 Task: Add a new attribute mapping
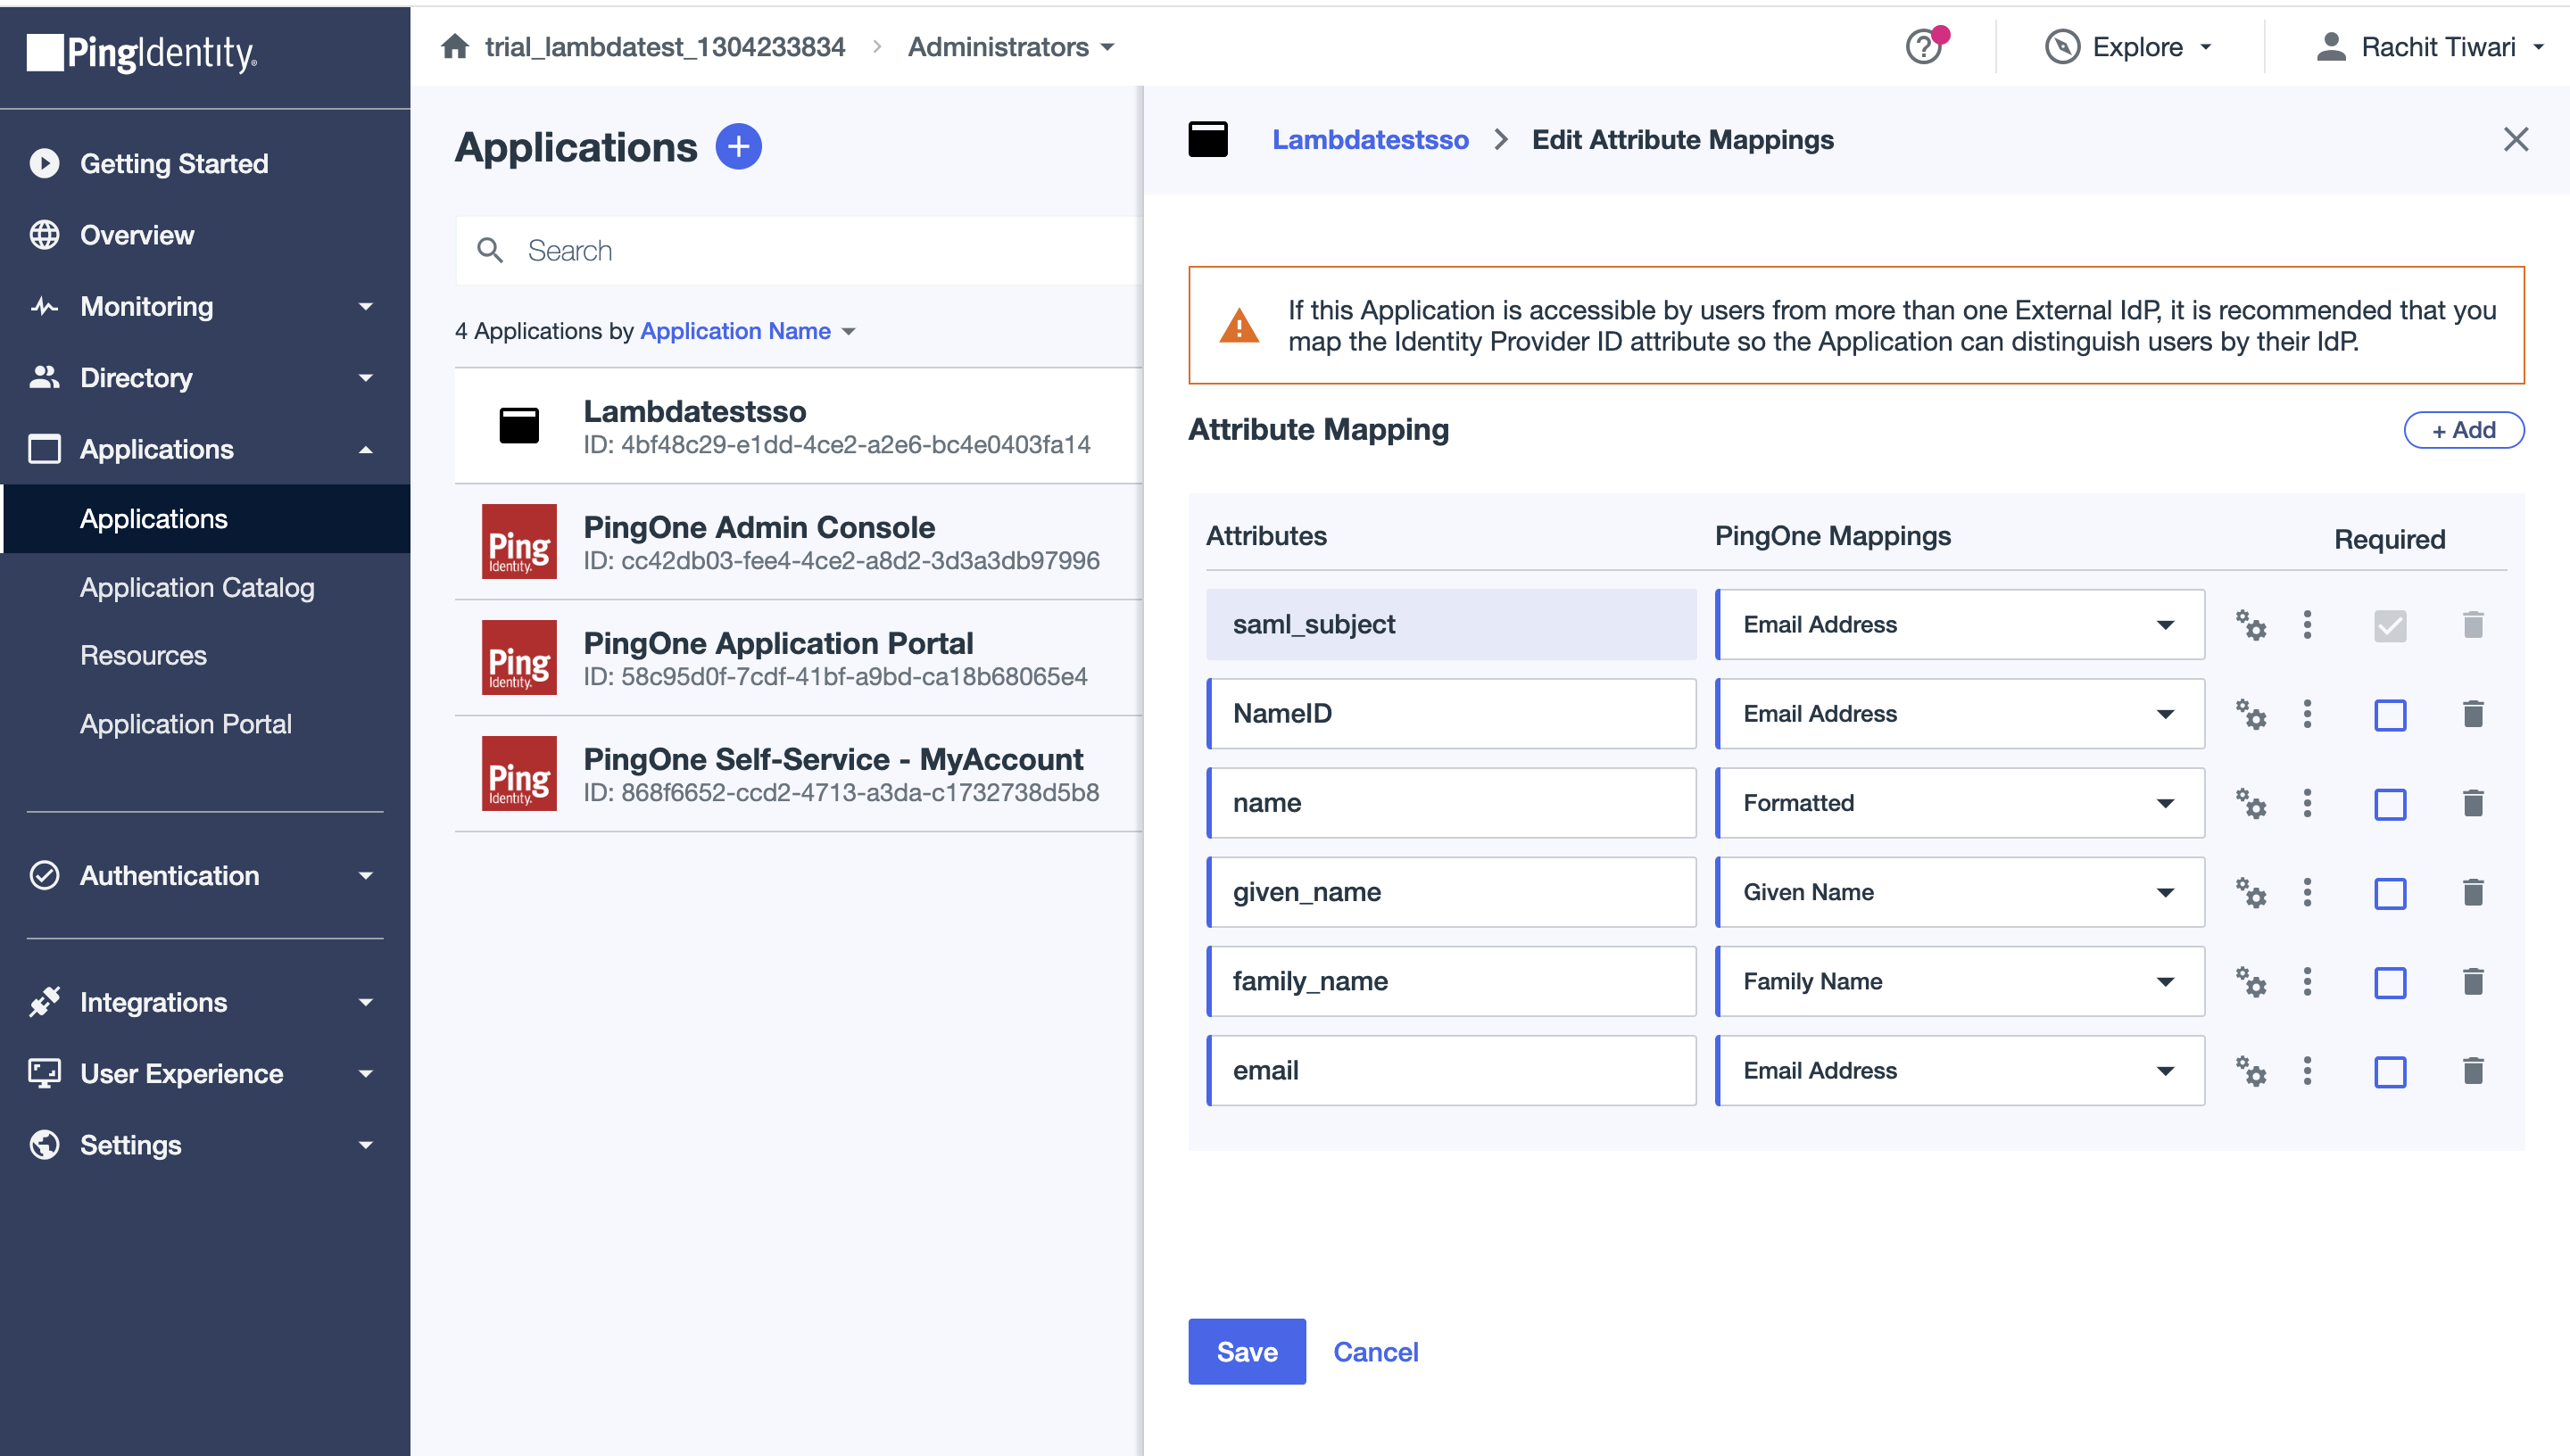[x=2462, y=430]
